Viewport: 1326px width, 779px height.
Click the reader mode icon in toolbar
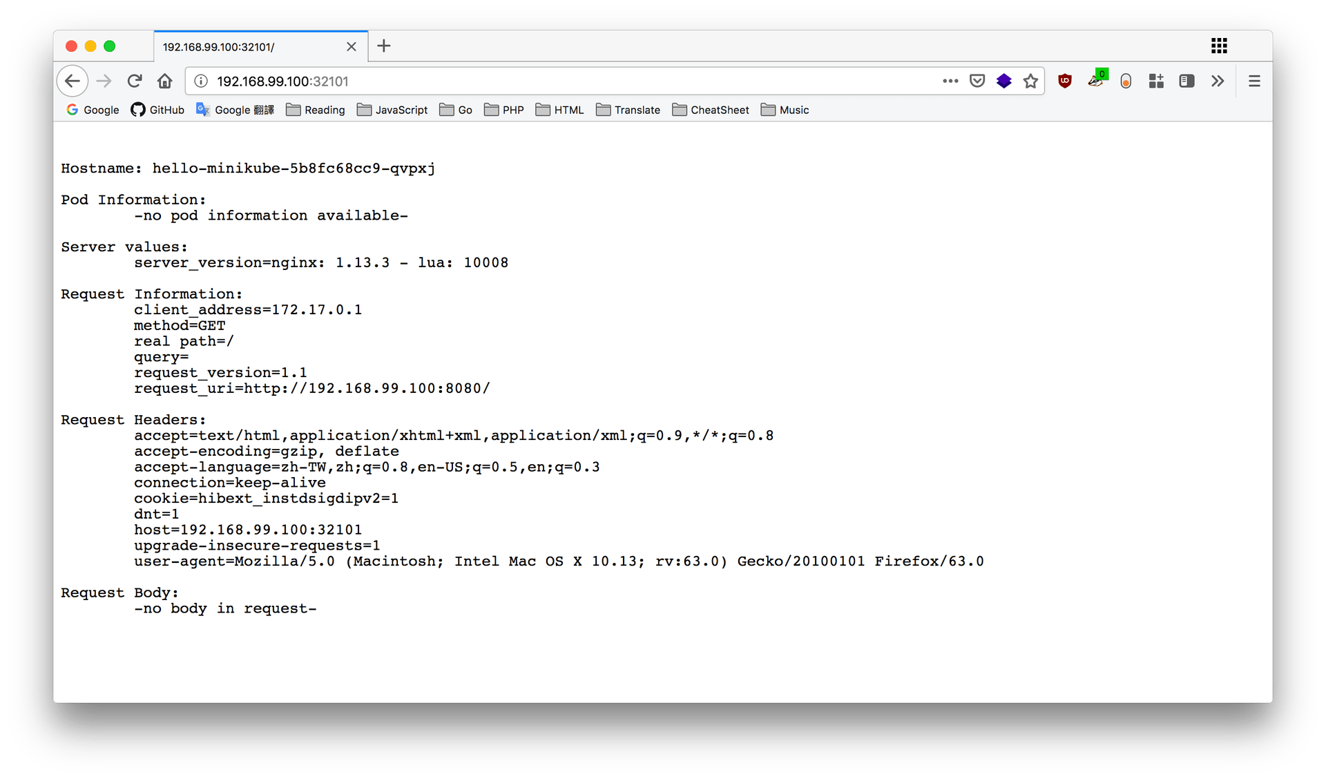click(1186, 81)
